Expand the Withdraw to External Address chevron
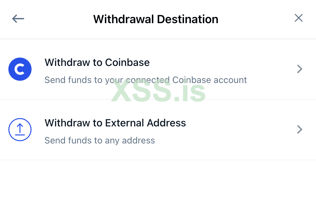316x220 pixels. (x=300, y=129)
